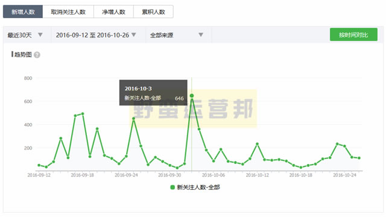The width and height of the screenshot is (386, 217).
Task: Click the 2016-09-12 x-axis label
Action: [x=39, y=175]
